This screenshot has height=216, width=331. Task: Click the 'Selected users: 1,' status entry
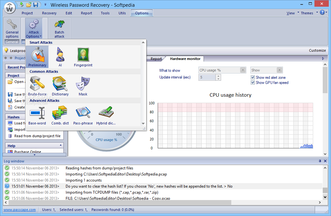click(x=73, y=210)
